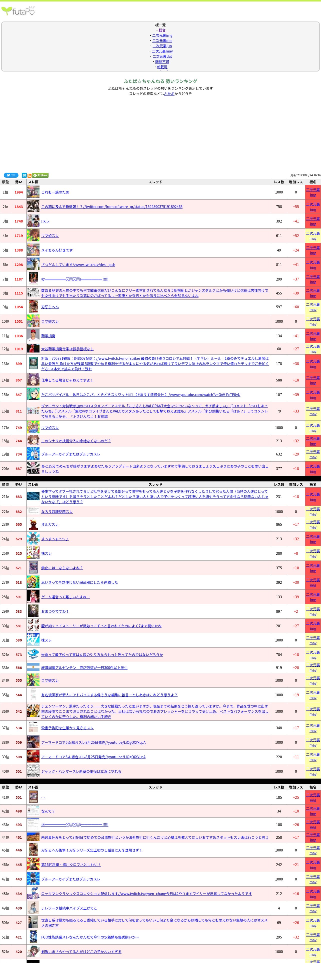The height and width of the screenshot is (963, 321).
Task: Click the Hatena B! bookmark icon
Action: (24, 175)
